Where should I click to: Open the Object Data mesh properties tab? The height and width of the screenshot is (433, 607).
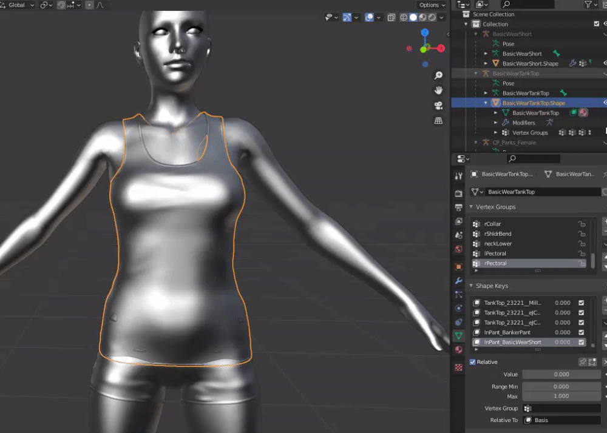point(459,335)
